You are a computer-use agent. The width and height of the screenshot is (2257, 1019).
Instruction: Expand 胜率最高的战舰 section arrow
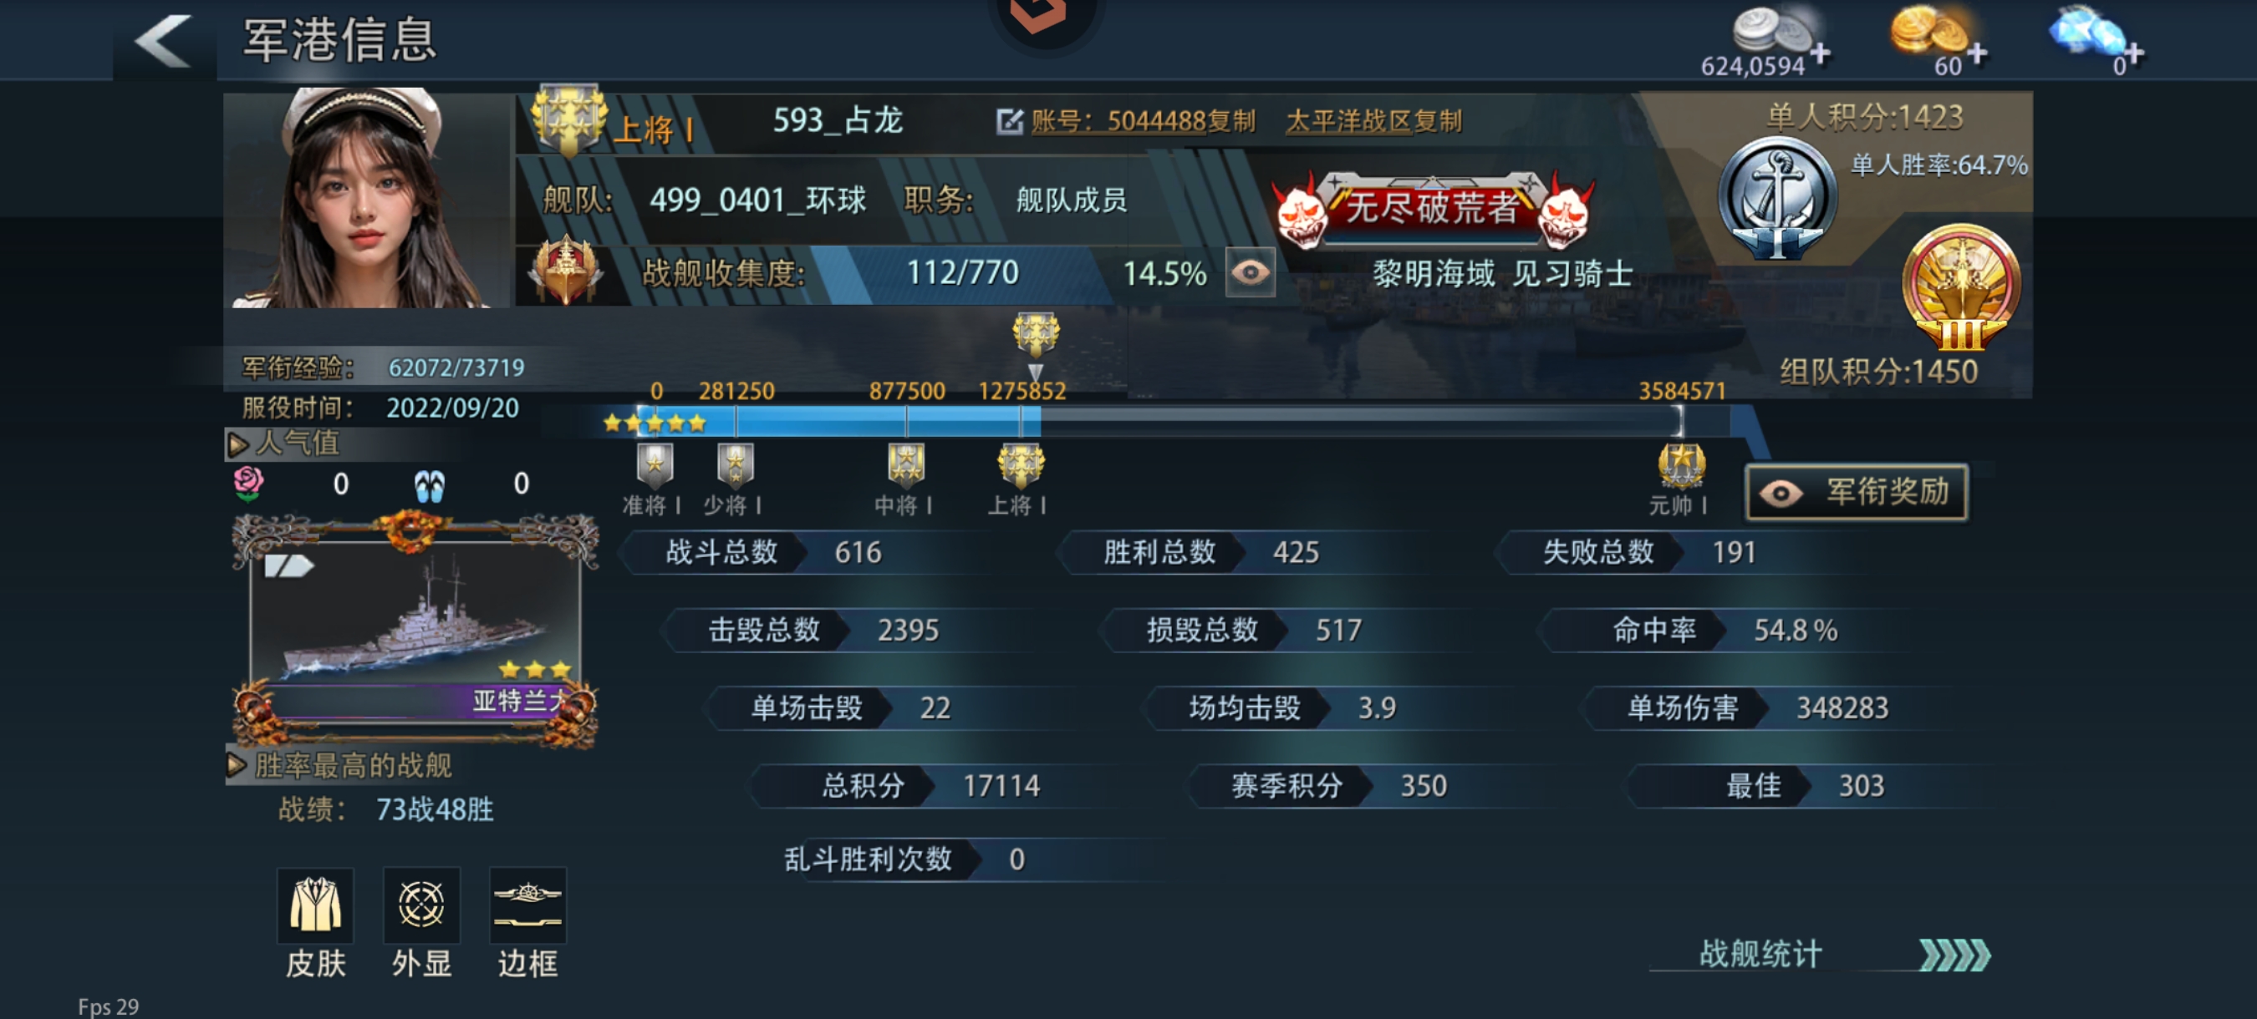[x=236, y=765]
